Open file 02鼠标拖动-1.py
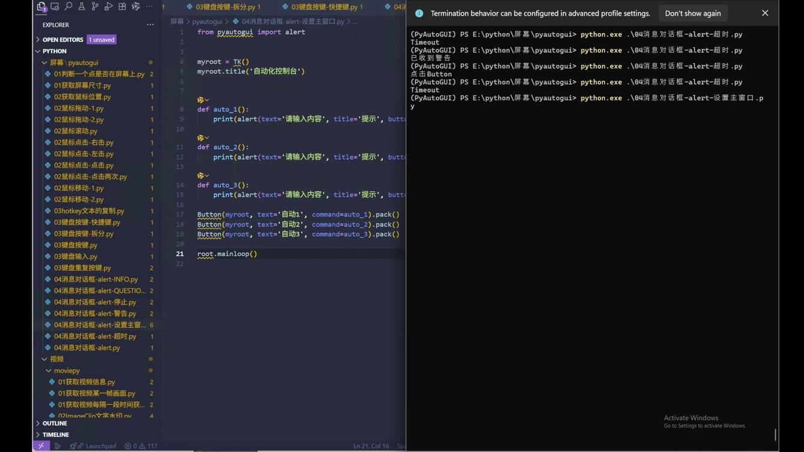804x452 pixels. pos(79,108)
